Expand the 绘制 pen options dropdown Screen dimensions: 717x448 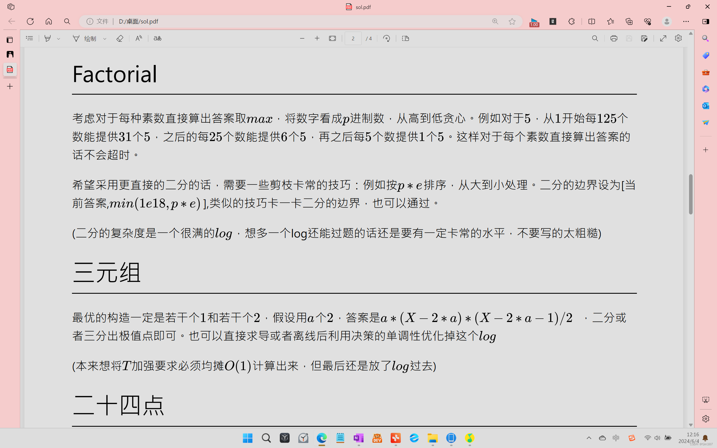click(x=104, y=39)
